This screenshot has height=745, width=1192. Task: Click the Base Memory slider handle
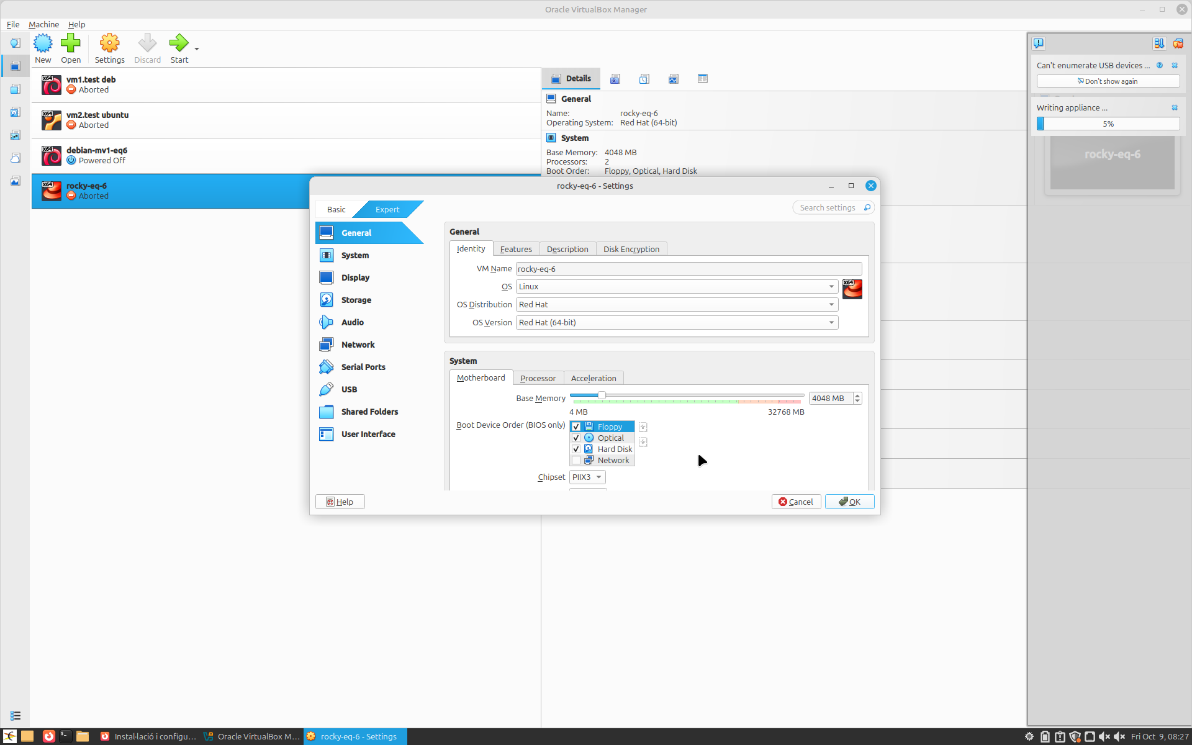point(602,395)
